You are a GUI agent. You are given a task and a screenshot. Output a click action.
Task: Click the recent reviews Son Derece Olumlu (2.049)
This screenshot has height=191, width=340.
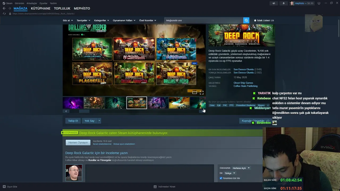click(248, 70)
